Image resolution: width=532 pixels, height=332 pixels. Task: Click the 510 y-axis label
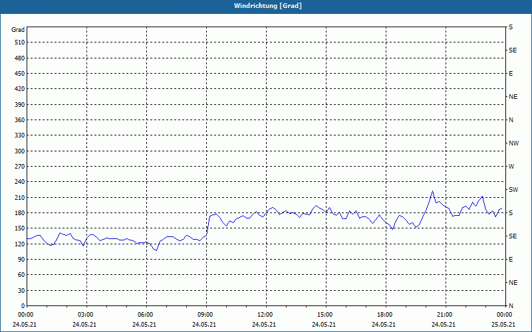pos(20,42)
